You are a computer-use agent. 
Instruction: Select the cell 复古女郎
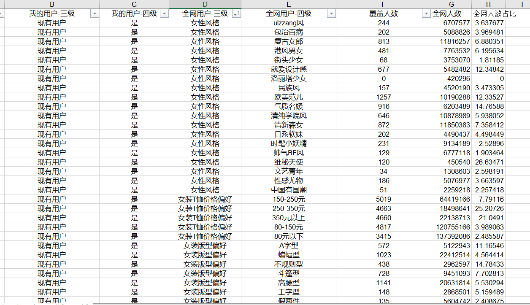click(x=289, y=41)
